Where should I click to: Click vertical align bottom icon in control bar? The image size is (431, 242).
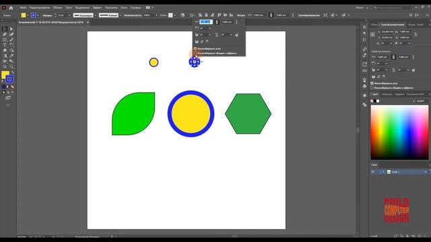[231, 15]
